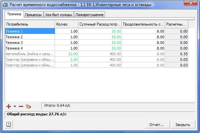Click the Трактор row with quantity 2.00

coord(96,60)
